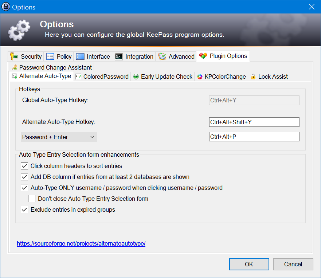Focus the Ctrl+Alt+P hotkey field
321x278 pixels.
254,137
